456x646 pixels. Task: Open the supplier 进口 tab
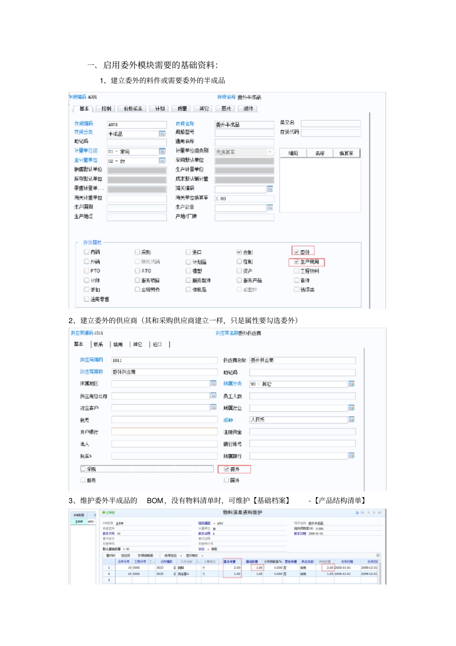157,344
